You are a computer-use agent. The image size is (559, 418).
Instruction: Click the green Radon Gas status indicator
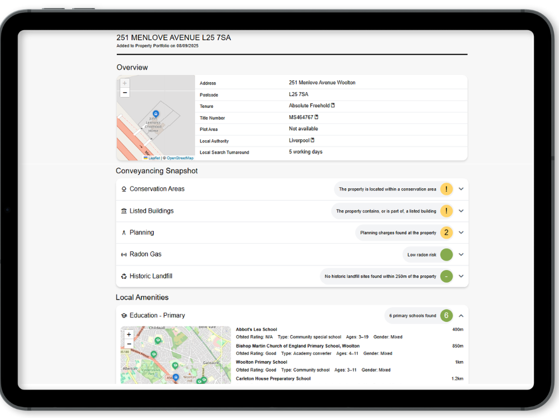tap(446, 254)
